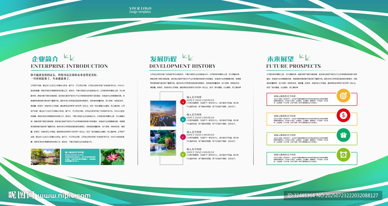Click the red bordered text box
This screenshot has height=206, width=388.
[312, 100]
